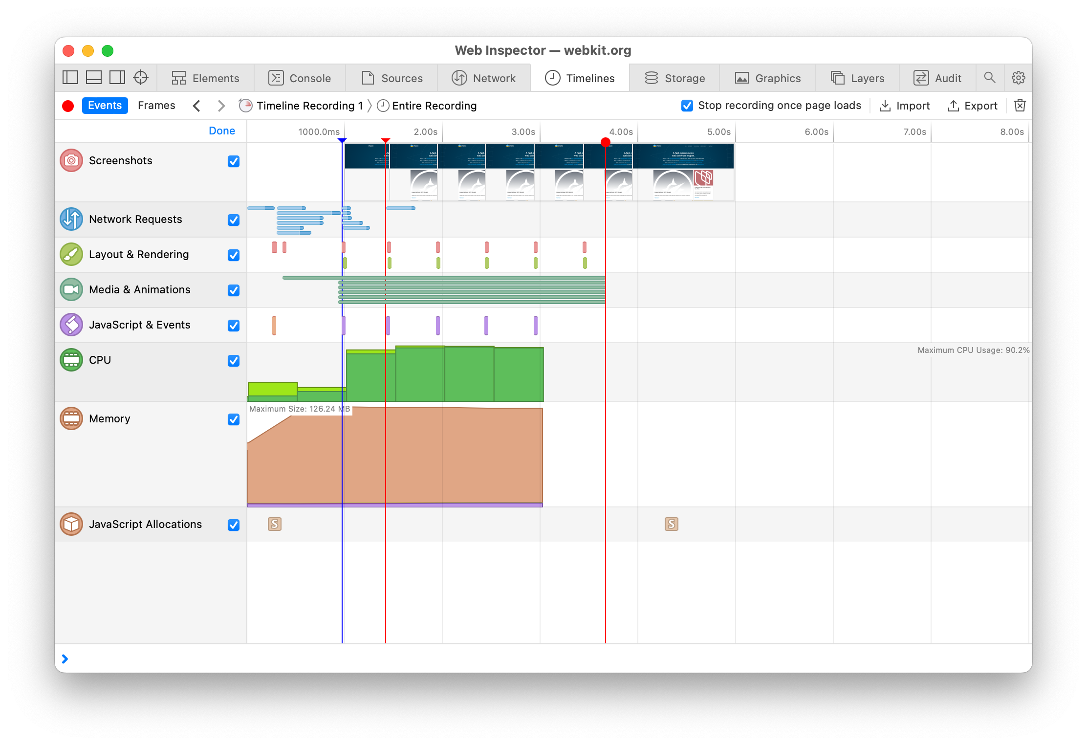This screenshot has width=1087, height=745.
Task: Dock inspector to the right side
Action: click(x=117, y=78)
